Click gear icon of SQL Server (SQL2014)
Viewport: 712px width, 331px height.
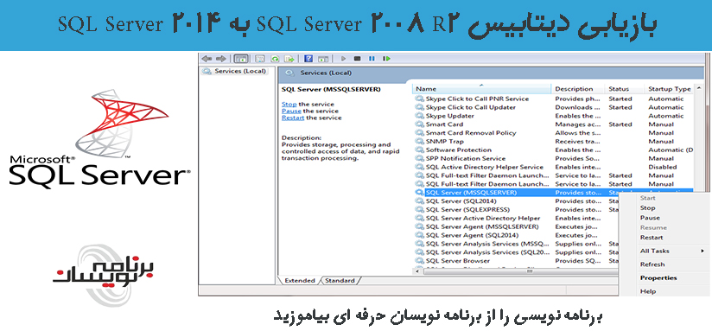pos(420,201)
